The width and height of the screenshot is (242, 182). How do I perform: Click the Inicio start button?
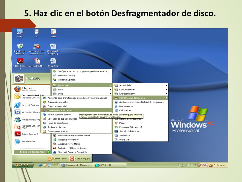pos(22,165)
